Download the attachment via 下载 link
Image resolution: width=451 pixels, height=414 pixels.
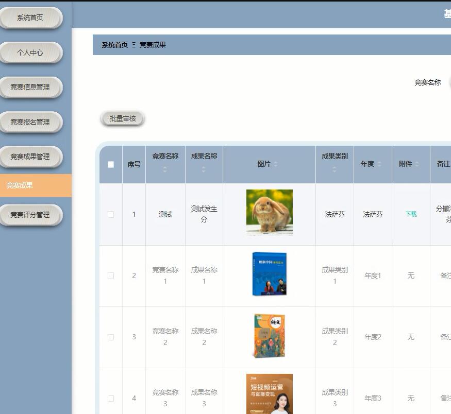[411, 214]
